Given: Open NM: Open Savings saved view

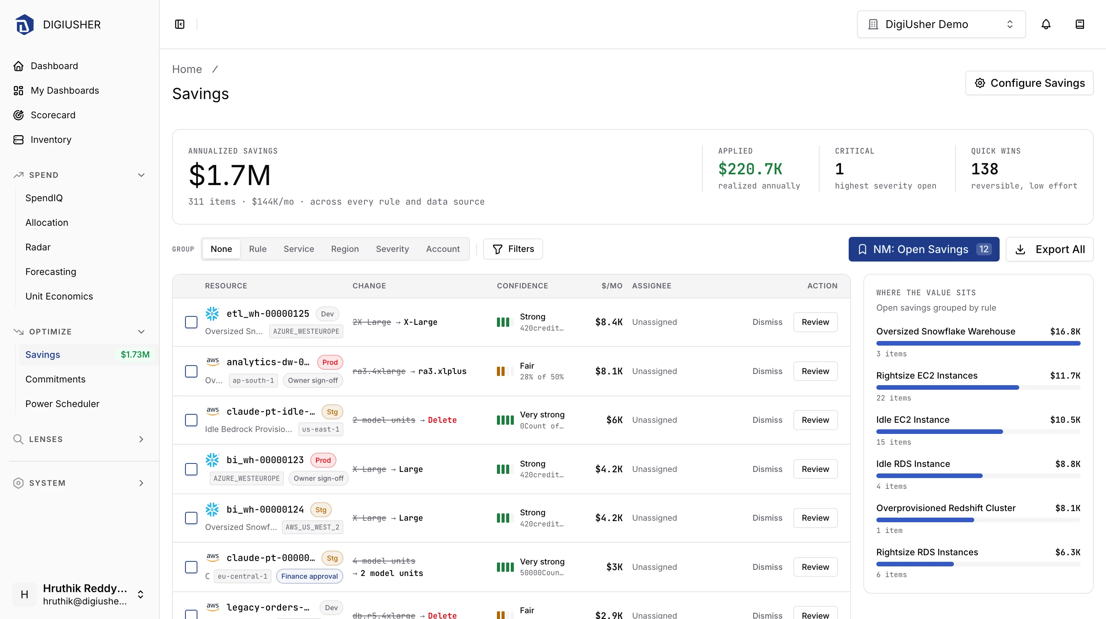Looking at the screenshot, I should (x=924, y=249).
